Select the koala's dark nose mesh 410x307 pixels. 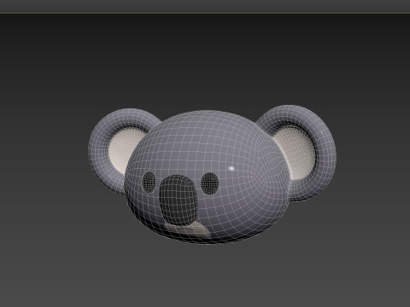178,200
